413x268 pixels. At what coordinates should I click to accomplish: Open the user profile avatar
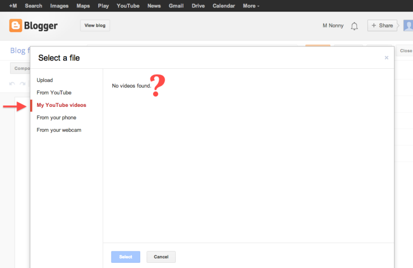408,26
